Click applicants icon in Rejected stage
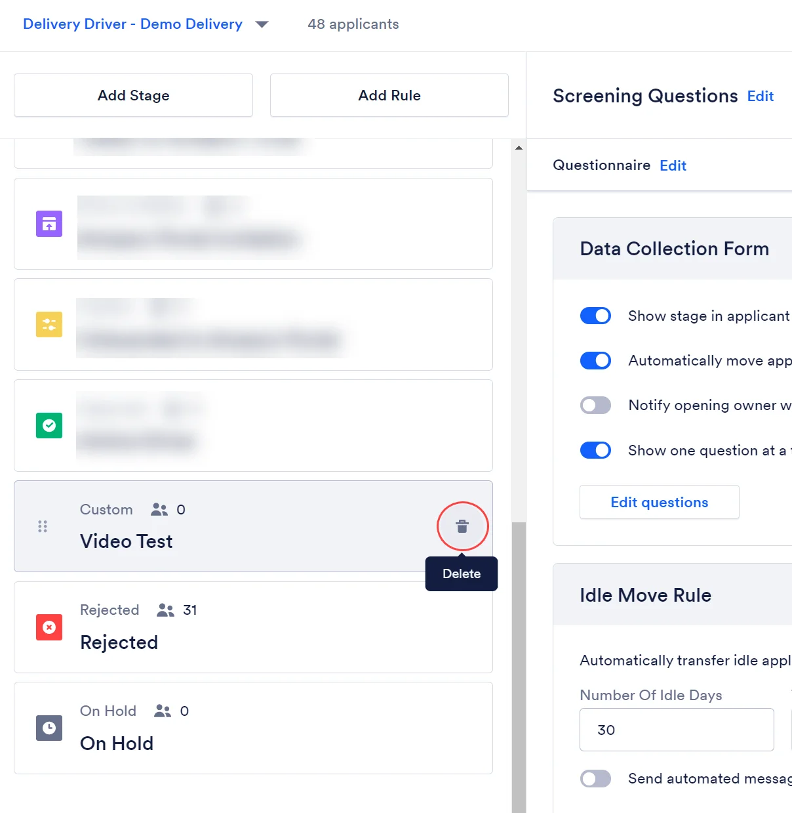The image size is (792, 813). click(165, 610)
